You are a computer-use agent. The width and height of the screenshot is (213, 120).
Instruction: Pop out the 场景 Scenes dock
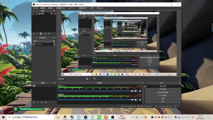tap(55, 83)
